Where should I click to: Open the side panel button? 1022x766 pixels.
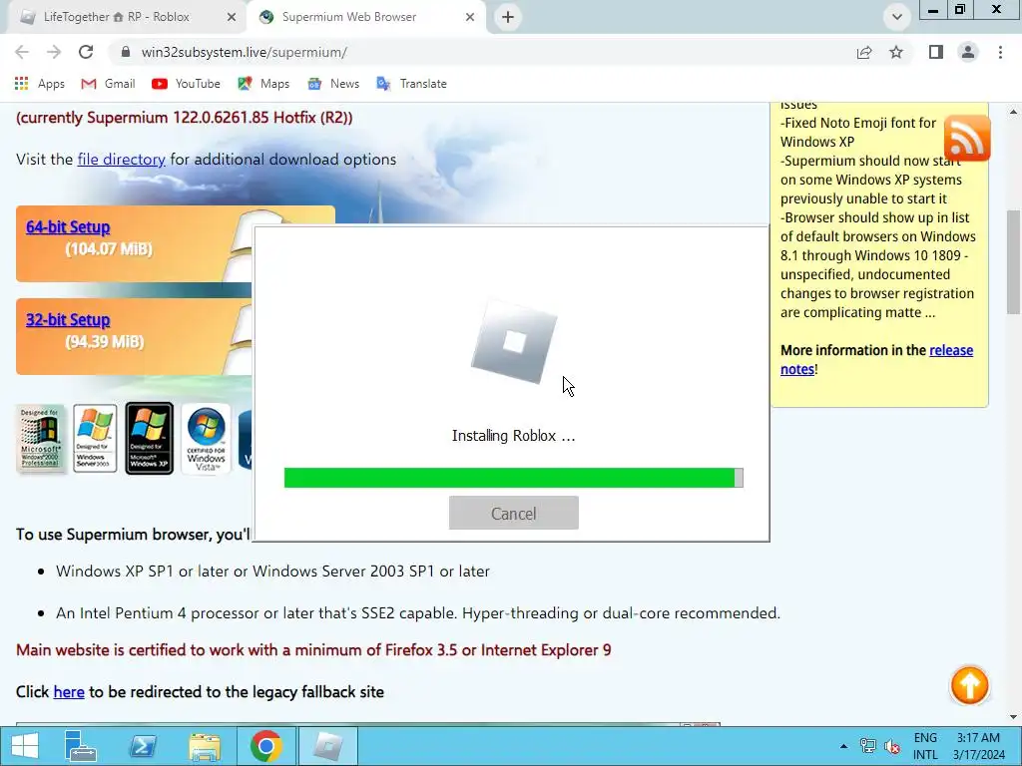coord(936,52)
